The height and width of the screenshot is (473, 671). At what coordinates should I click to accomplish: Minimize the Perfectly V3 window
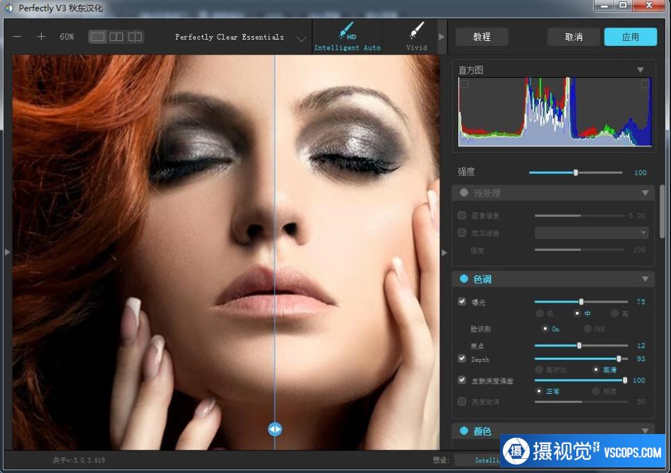(604, 6)
